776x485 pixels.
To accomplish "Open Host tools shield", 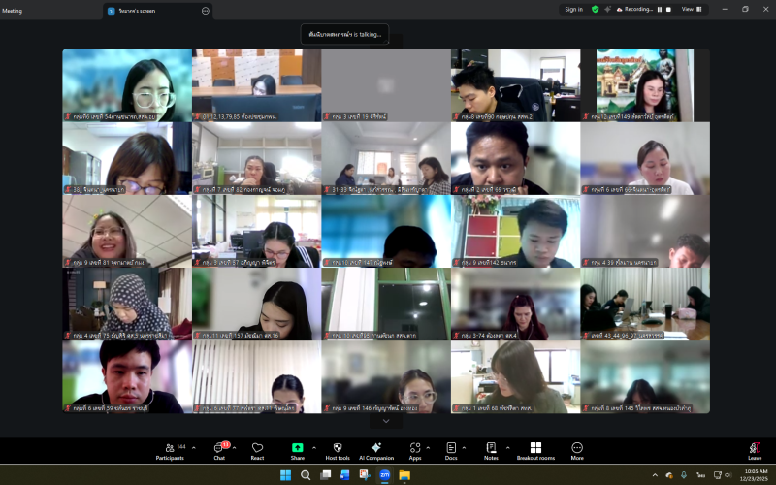I will point(337,451).
